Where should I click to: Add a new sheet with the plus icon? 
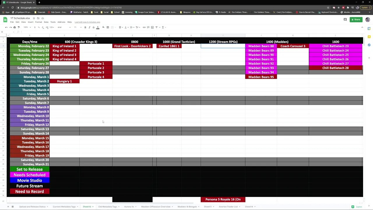tap(8, 206)
